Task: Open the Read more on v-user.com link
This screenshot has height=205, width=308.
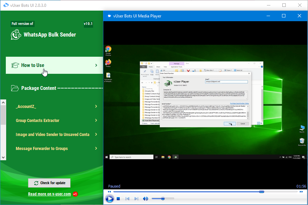Action: click(49, 194)
